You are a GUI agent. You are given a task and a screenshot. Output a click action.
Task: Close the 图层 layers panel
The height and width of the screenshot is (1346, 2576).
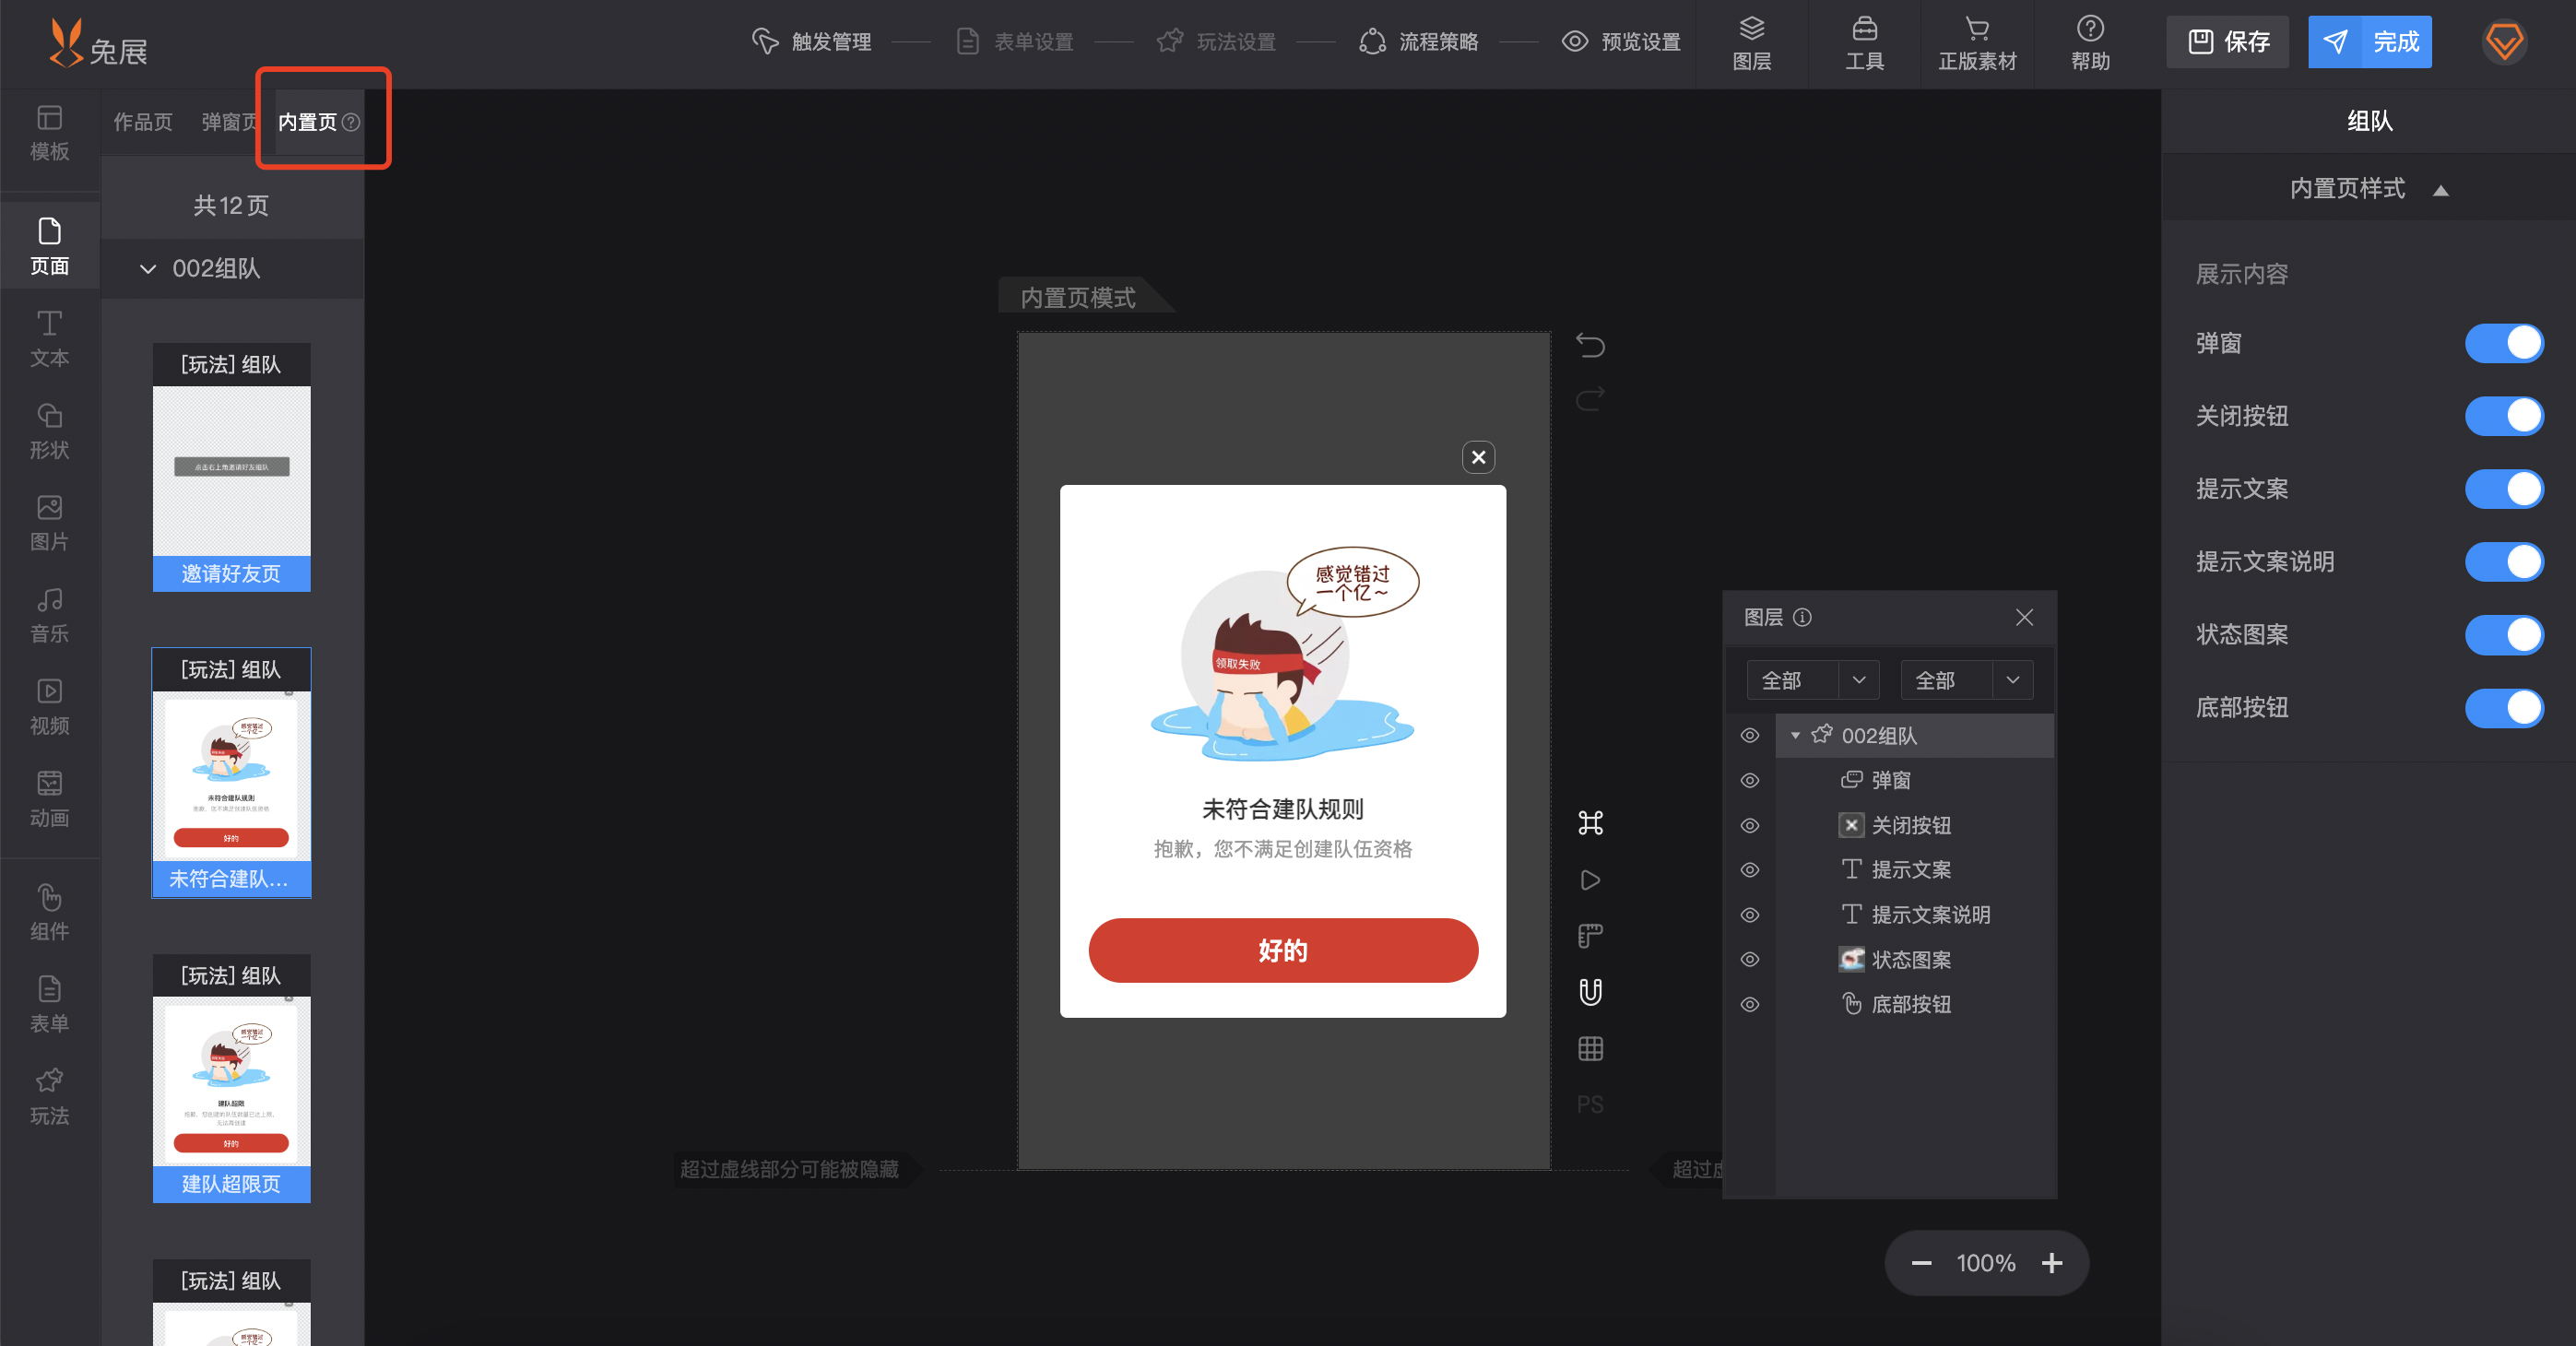(2024, 617)
